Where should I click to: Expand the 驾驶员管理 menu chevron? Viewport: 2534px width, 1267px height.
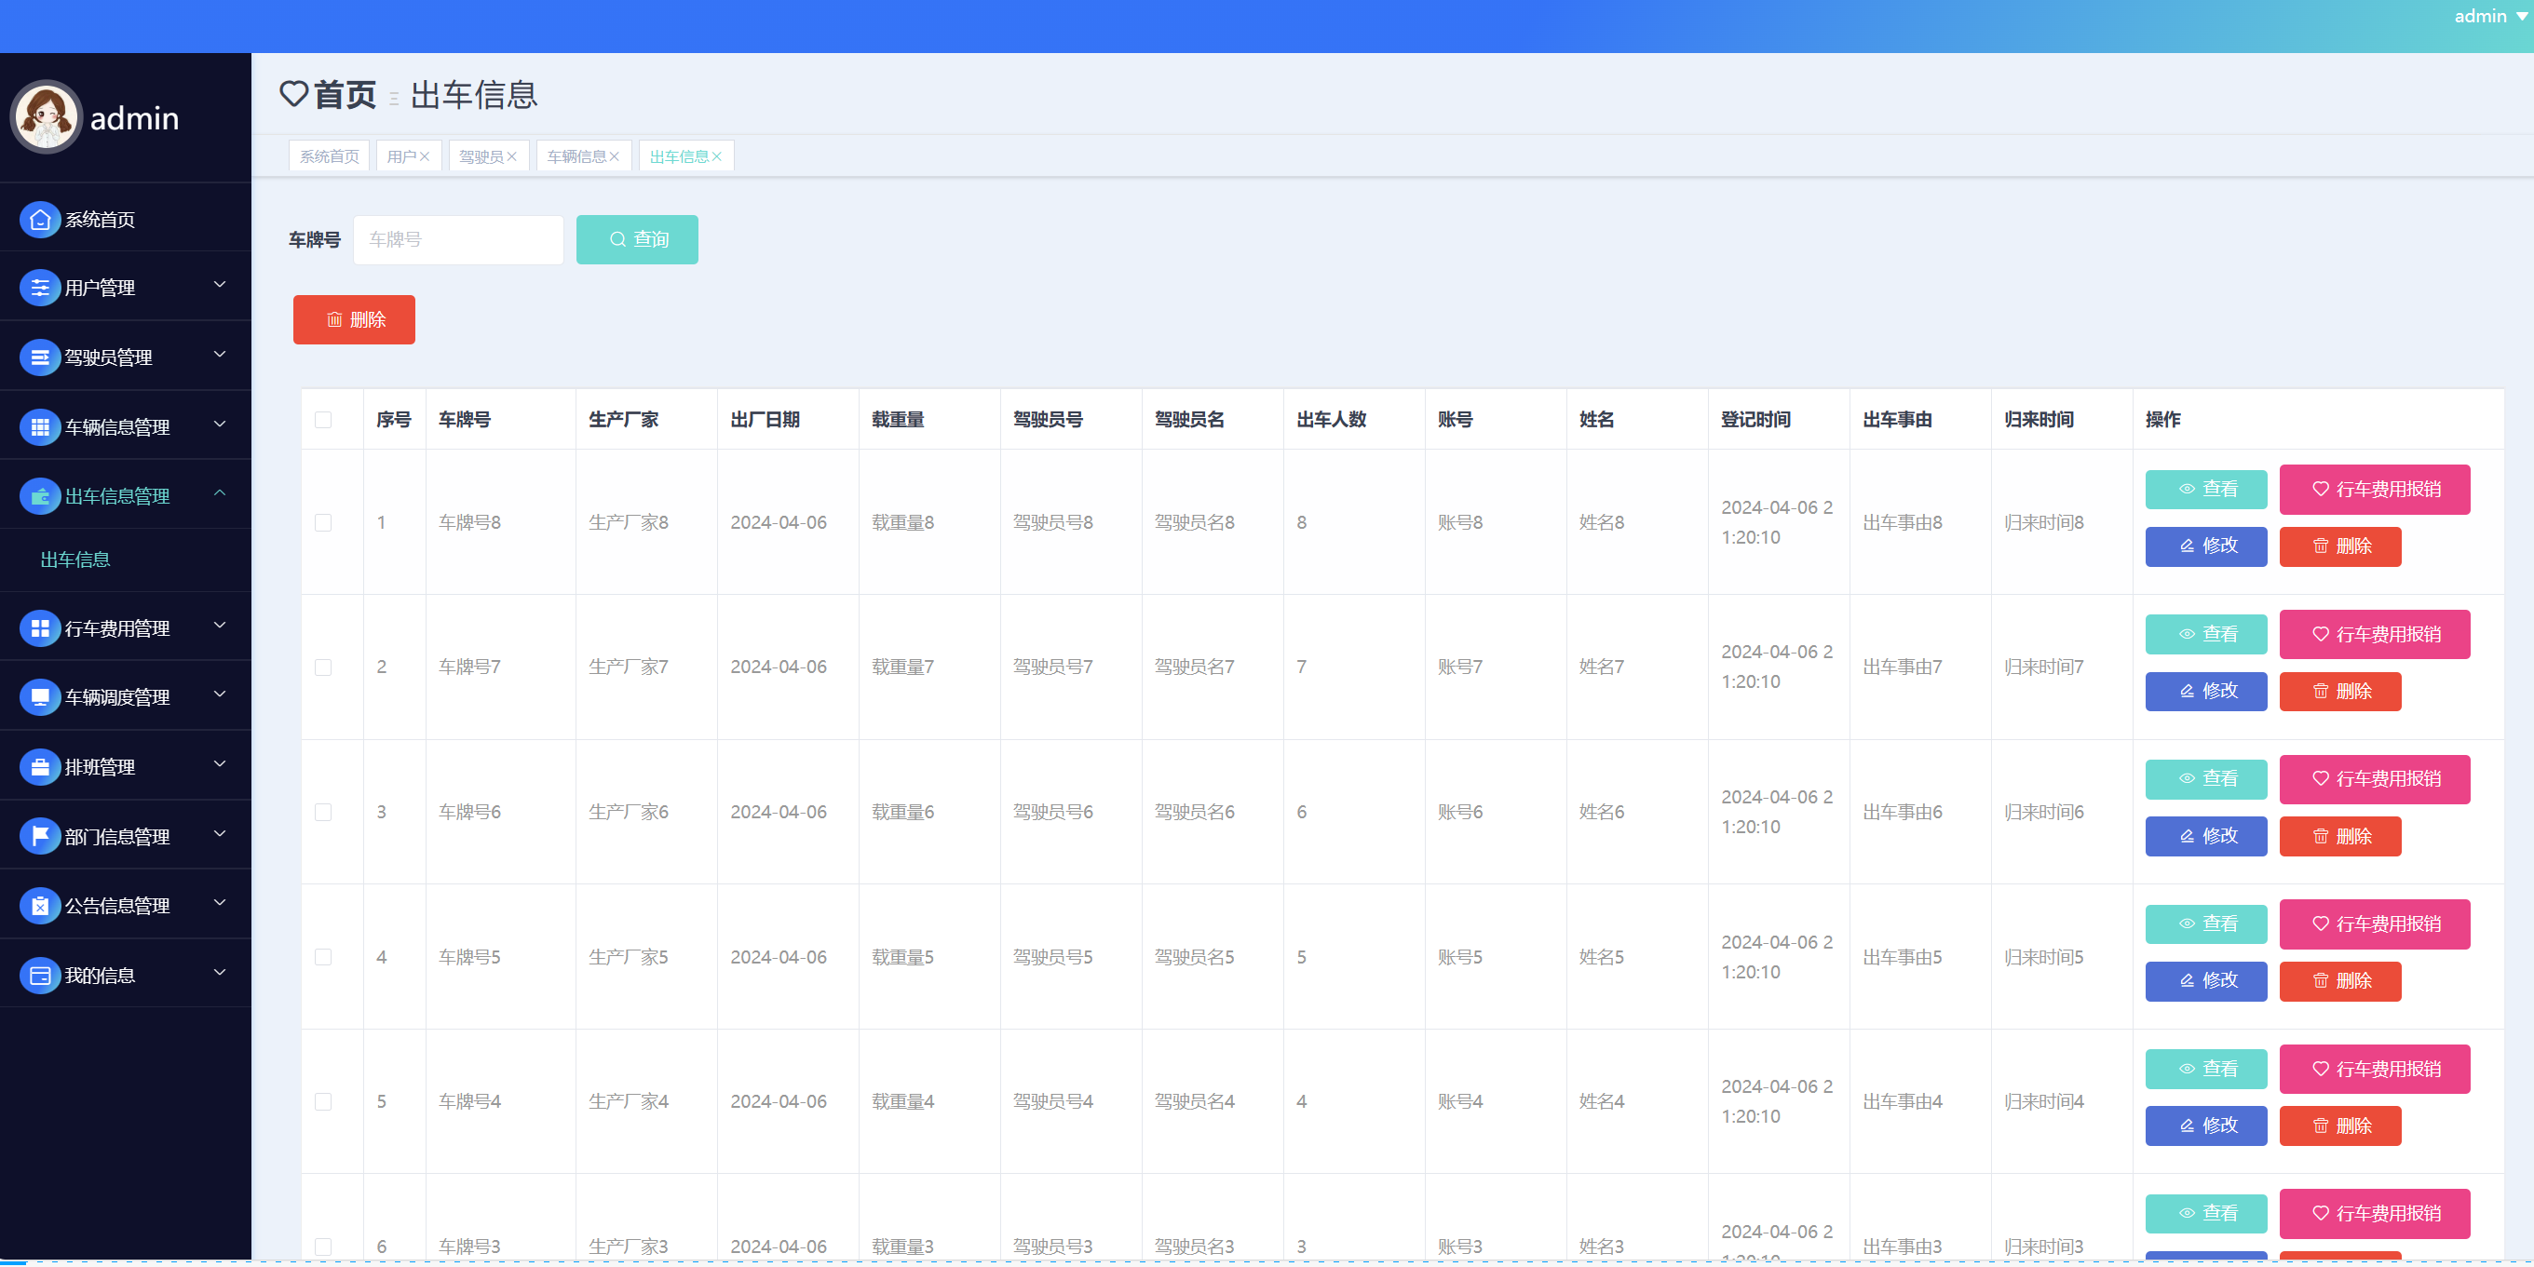(221, 354)
